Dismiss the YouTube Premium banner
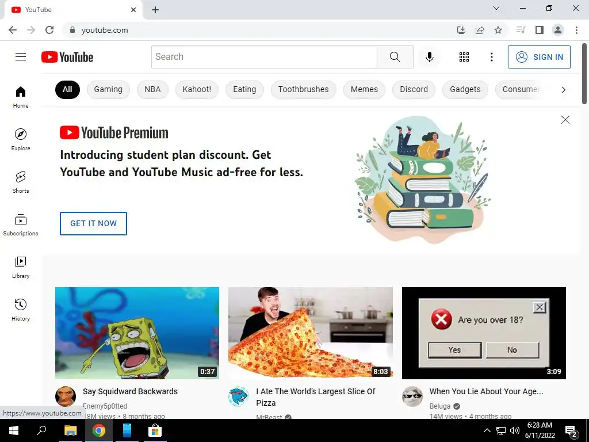The width and height of the screenshot is (589, 442). pos(565,120)
